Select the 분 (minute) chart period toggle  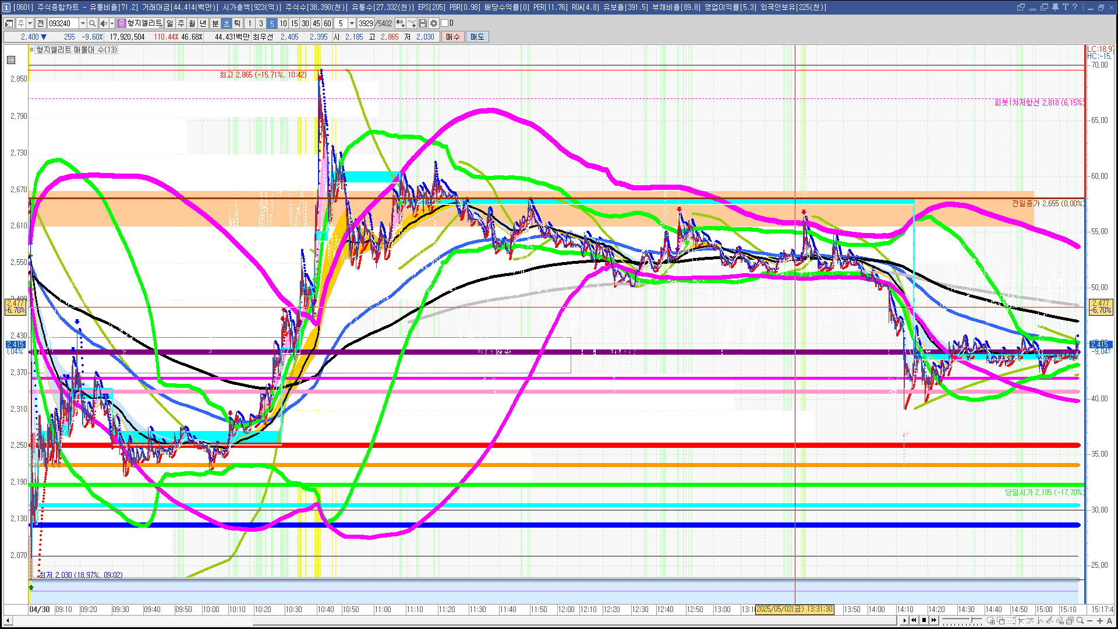(x=215, y=23)
